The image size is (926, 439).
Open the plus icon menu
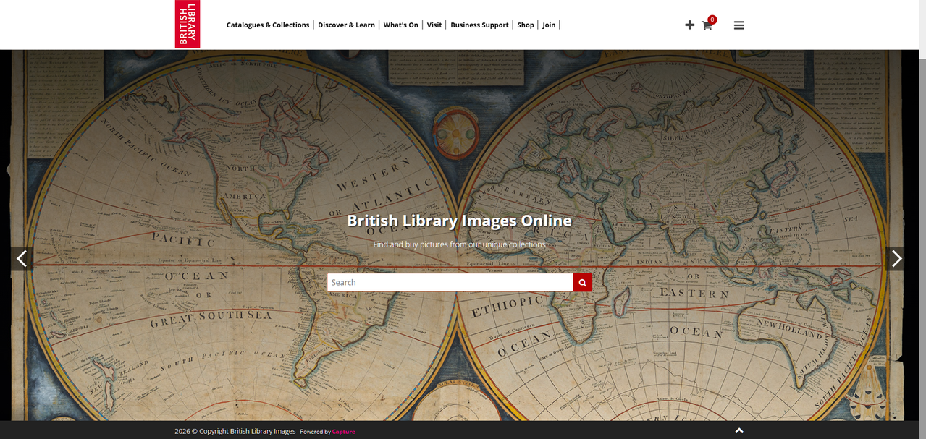[x=689, y=25]
